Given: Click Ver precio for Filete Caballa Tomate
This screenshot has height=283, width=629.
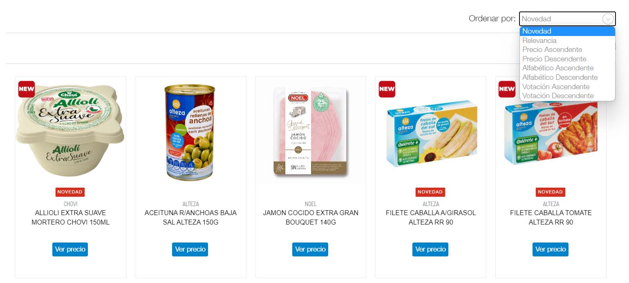Looking at the screenshot, I should tap(551, 249).
